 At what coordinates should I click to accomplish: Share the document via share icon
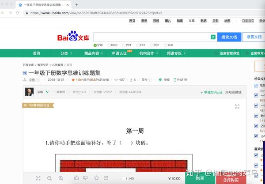(106, 178)
